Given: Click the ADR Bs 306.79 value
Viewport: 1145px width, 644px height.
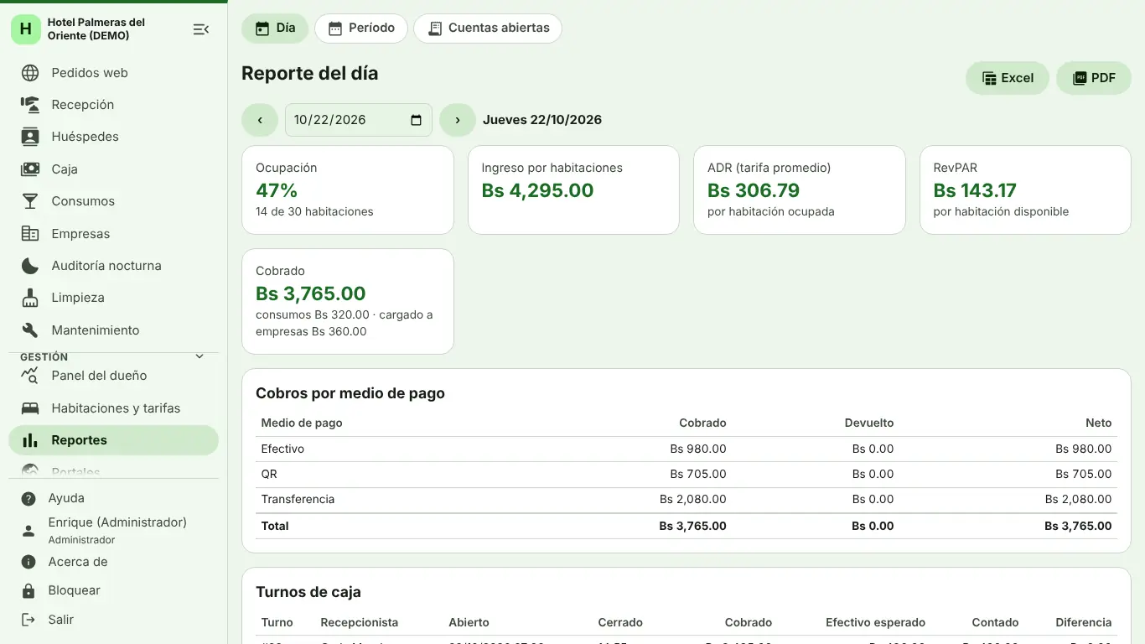Looking at the screenshot, I should (754, 190).
